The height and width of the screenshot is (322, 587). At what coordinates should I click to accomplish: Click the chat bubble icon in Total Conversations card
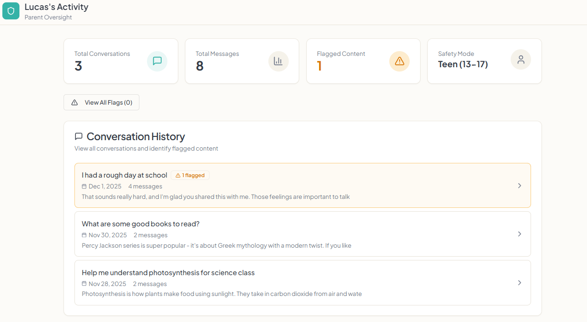click(157, 61)
